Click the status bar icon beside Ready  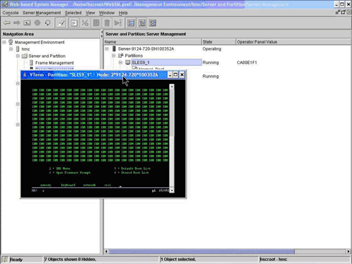(x=5, y=259)
